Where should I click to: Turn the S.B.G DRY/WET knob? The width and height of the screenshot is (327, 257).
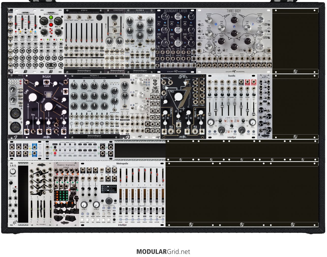click(12, 172)
